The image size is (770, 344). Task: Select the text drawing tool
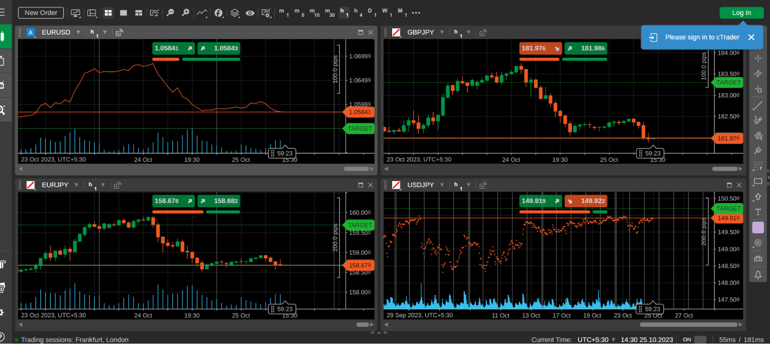[x=758, y=212]
